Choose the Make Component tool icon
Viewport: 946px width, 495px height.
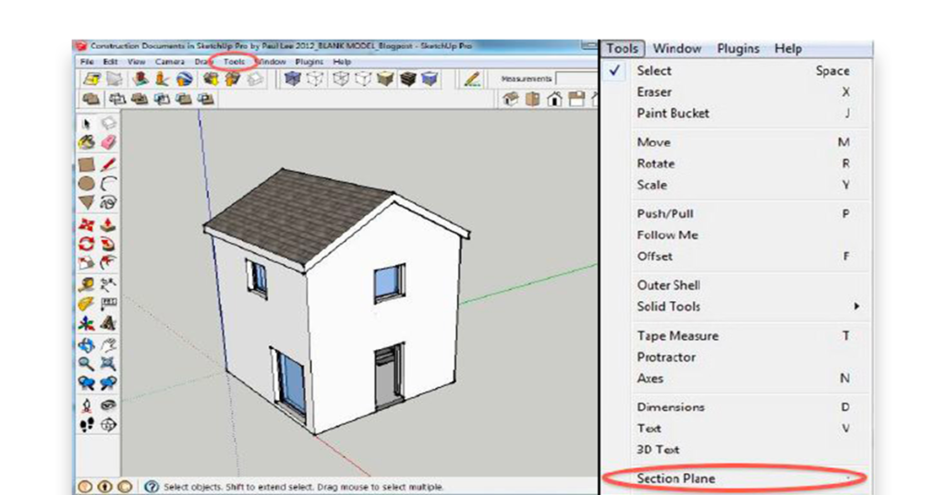pos(109,124)
